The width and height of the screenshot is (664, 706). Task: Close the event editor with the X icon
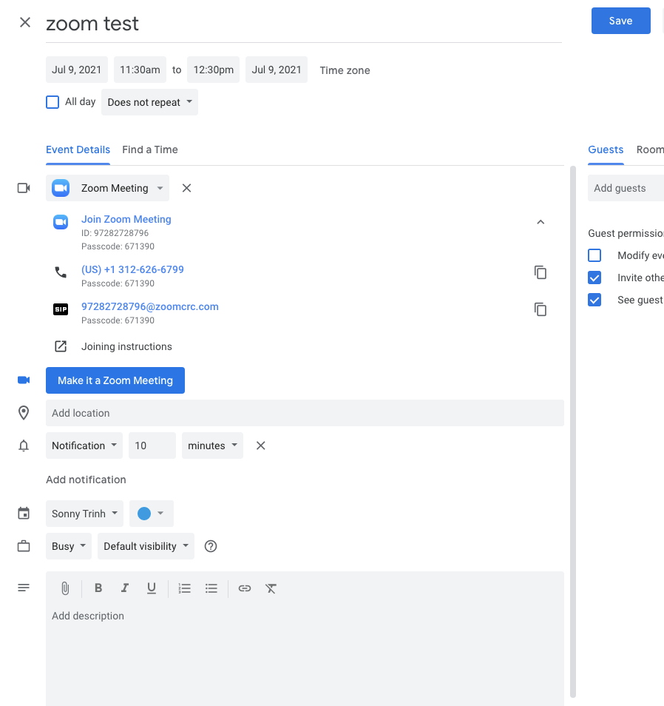click(x=25, y=22)
